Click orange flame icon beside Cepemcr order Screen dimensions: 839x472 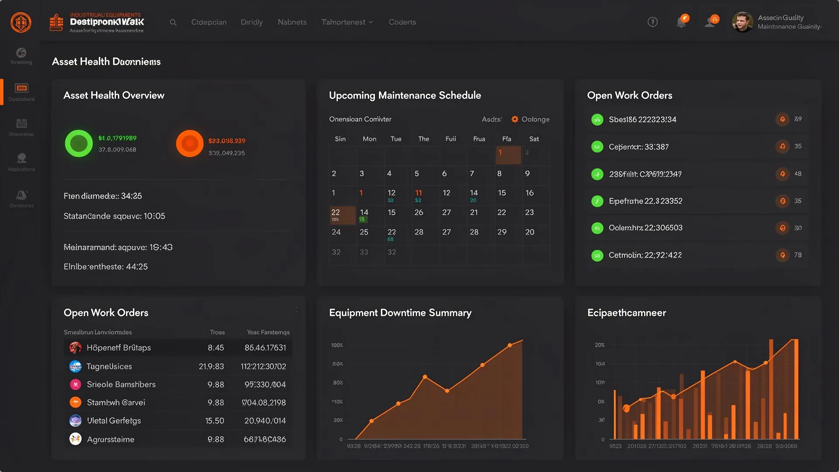click(782, 146)
